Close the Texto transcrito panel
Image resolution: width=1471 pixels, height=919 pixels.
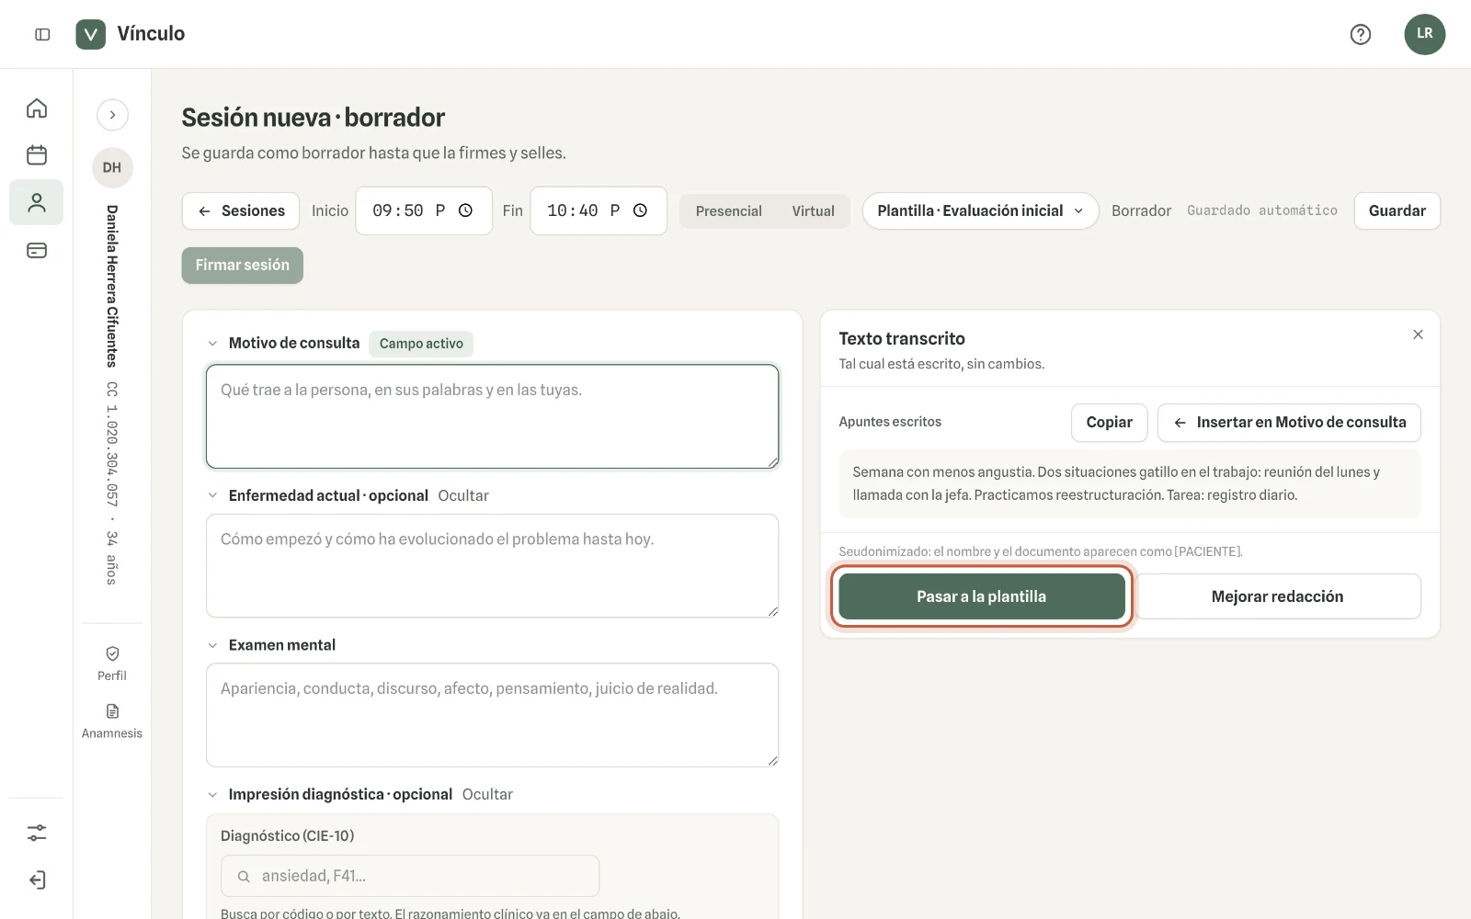[1418, 335]
